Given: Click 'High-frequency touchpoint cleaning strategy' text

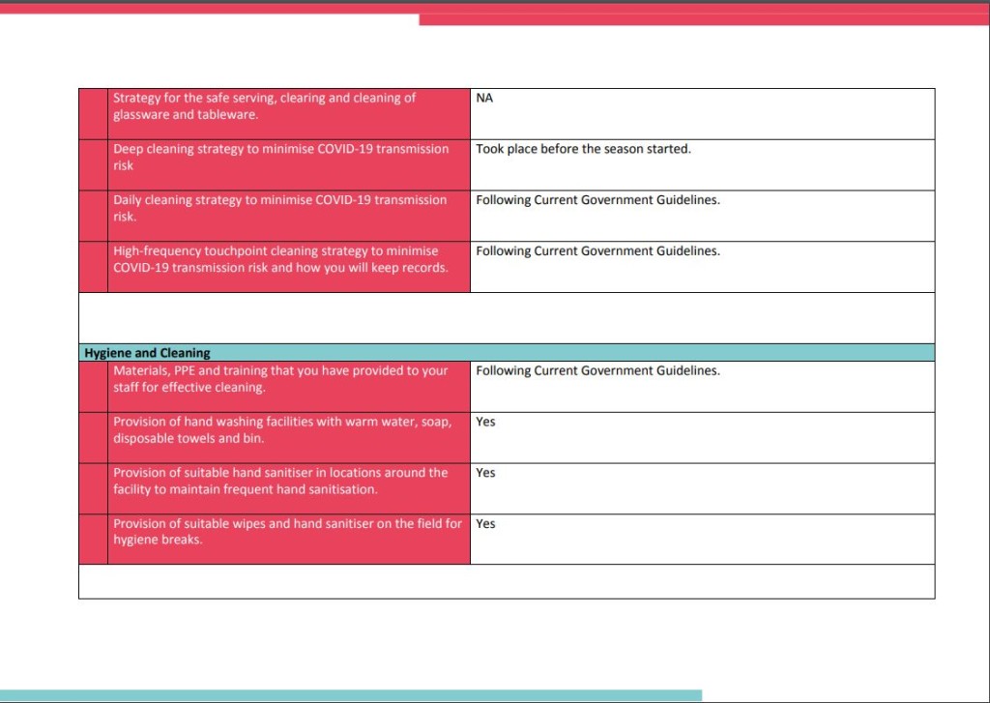Looking at the screenshot, I should pos(280,259).
